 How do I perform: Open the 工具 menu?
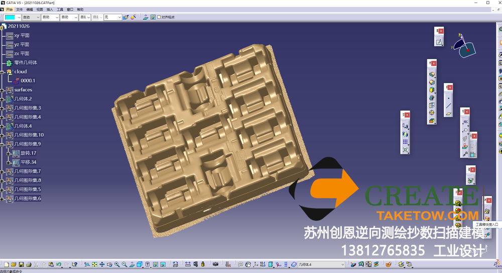click(x=60, y=10)
